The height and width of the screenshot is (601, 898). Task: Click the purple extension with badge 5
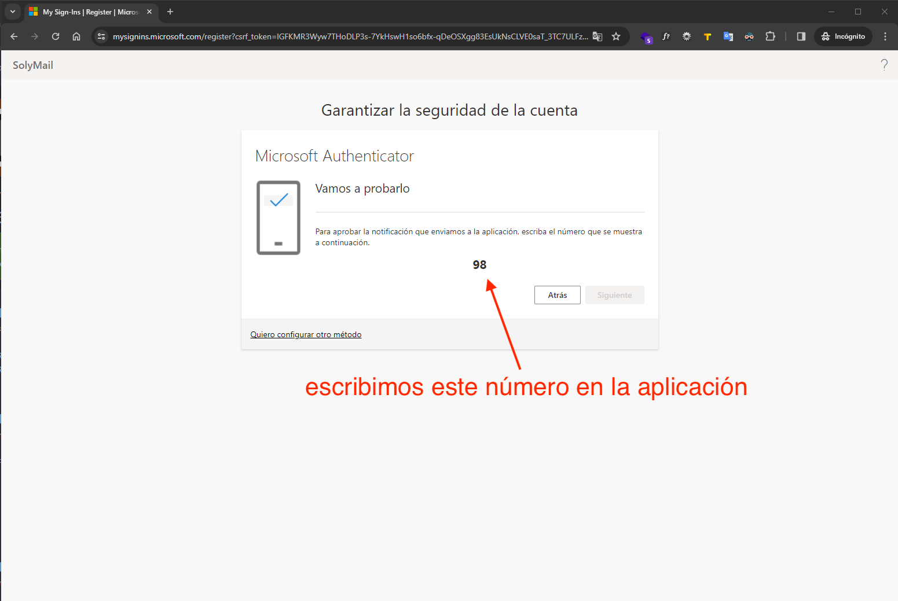tap(646, 36)
